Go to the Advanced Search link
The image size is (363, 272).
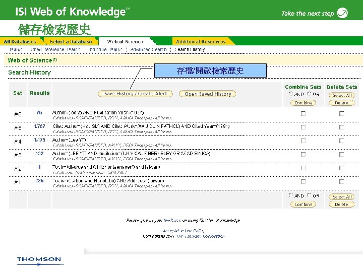click(148, 49)
